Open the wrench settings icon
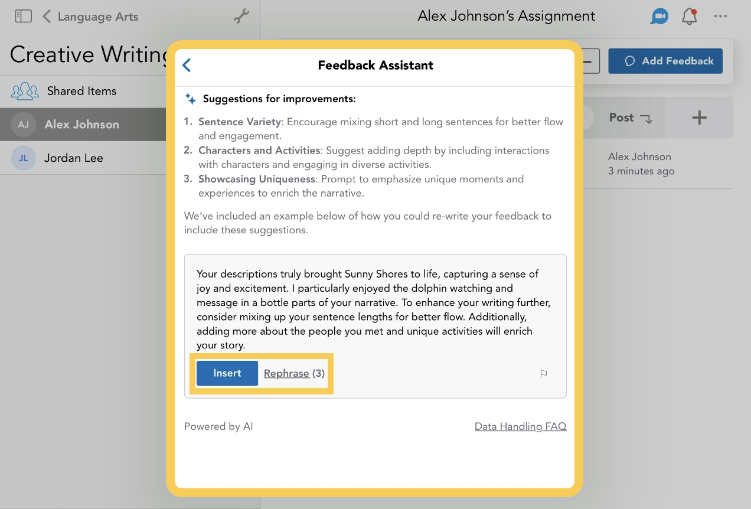The height and width of the screenshot is (509, 751). [241, 17]
